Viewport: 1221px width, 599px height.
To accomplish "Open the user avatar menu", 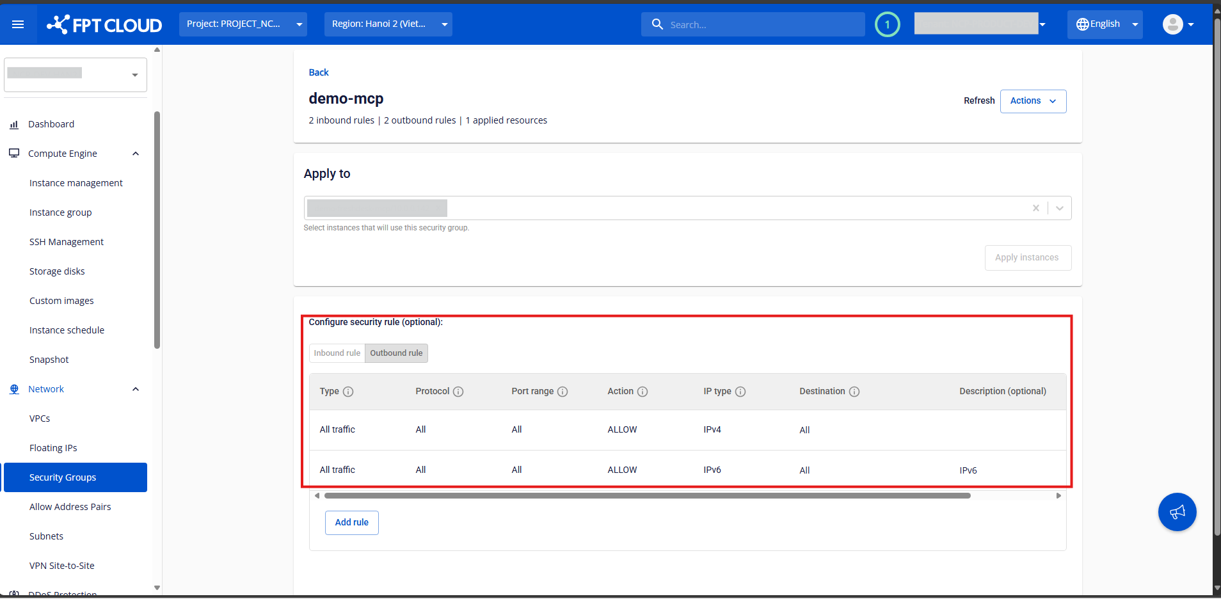I will click(1177, 25).
